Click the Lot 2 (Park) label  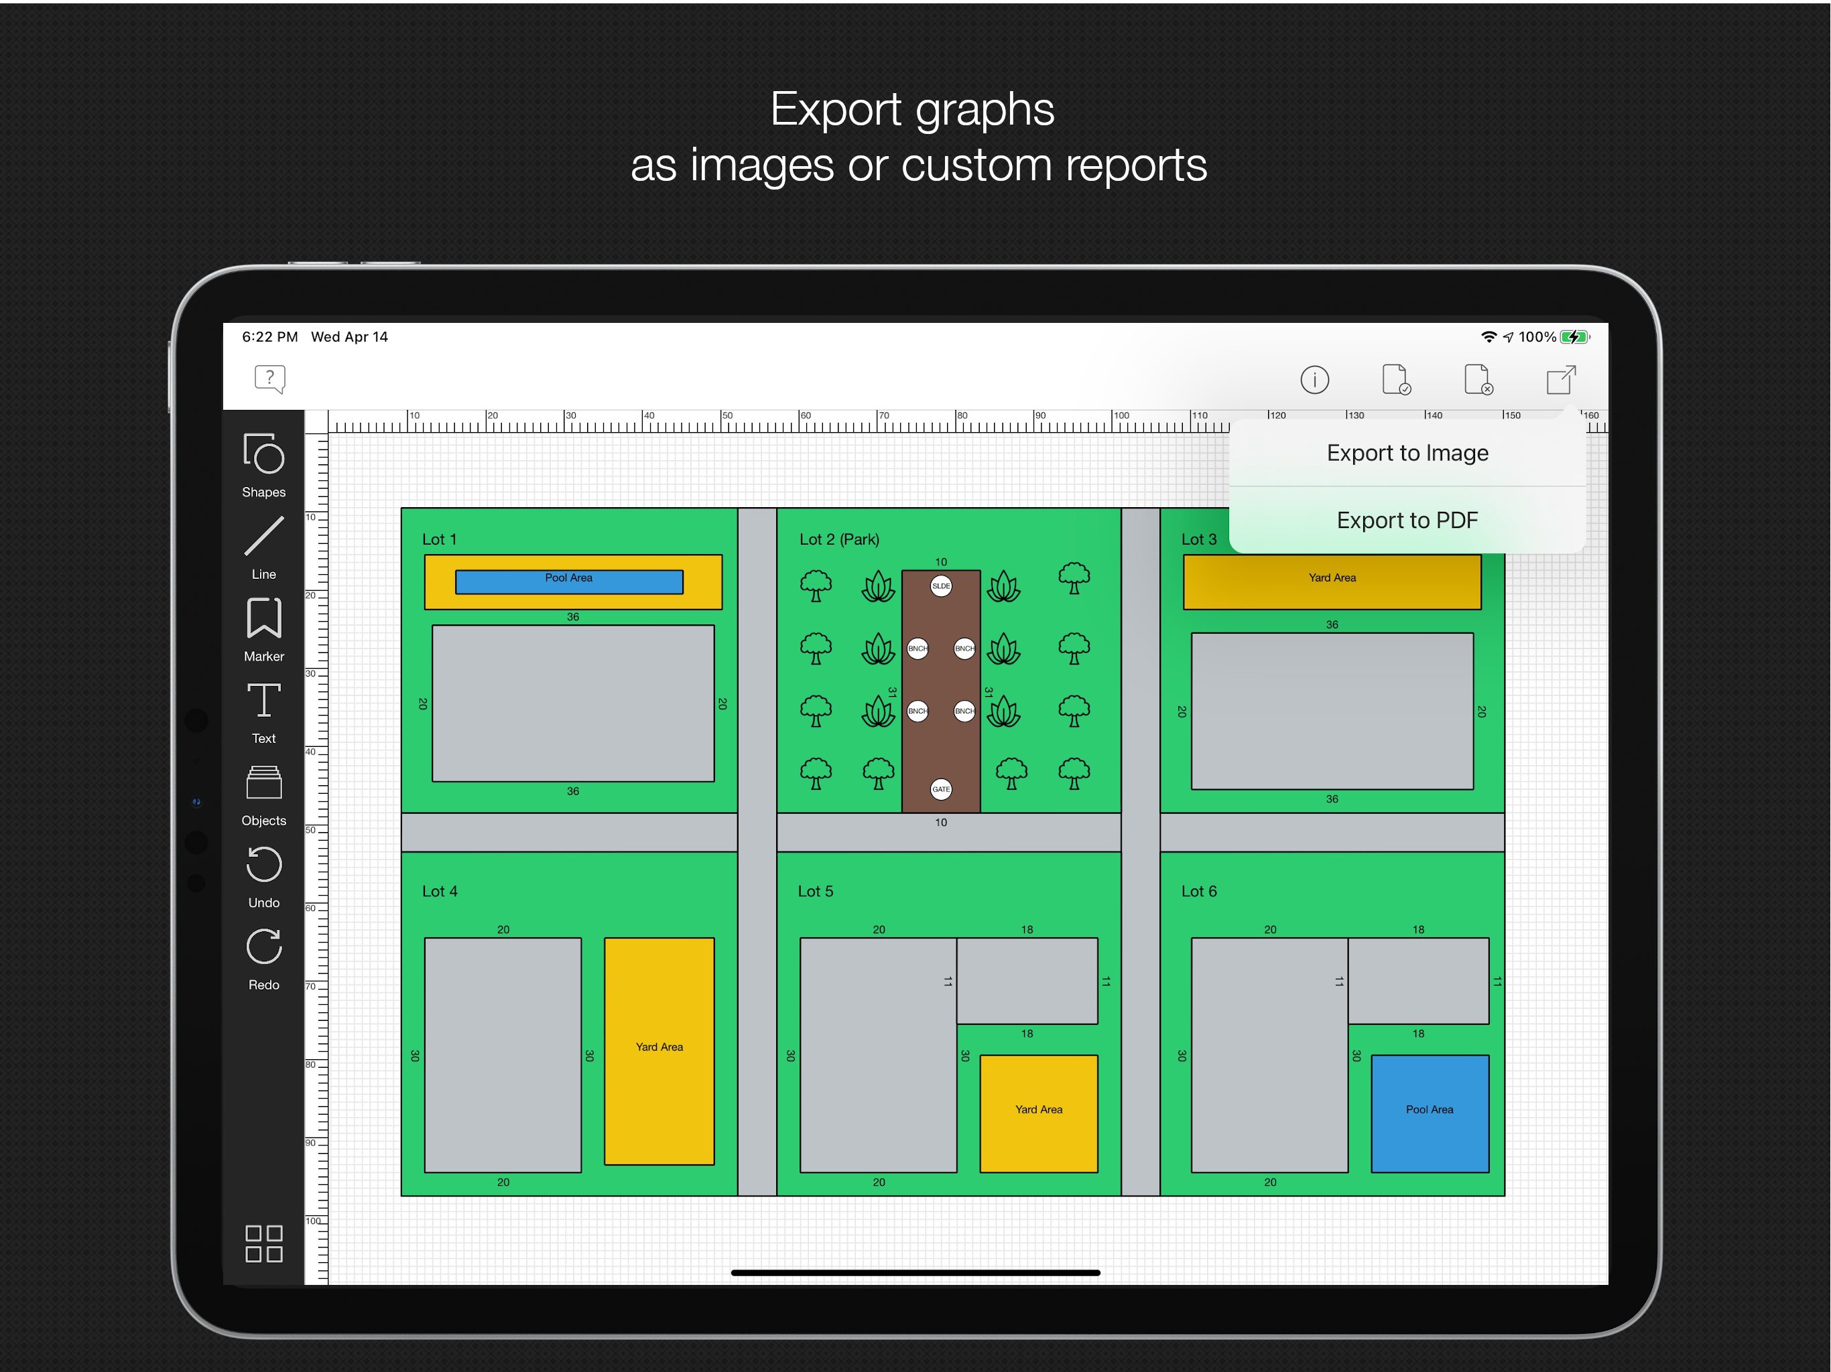pyautogui.click(x=838, y=539)
